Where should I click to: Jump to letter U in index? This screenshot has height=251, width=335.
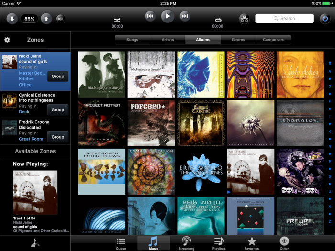pyautogui.click(x=330, y=191)
